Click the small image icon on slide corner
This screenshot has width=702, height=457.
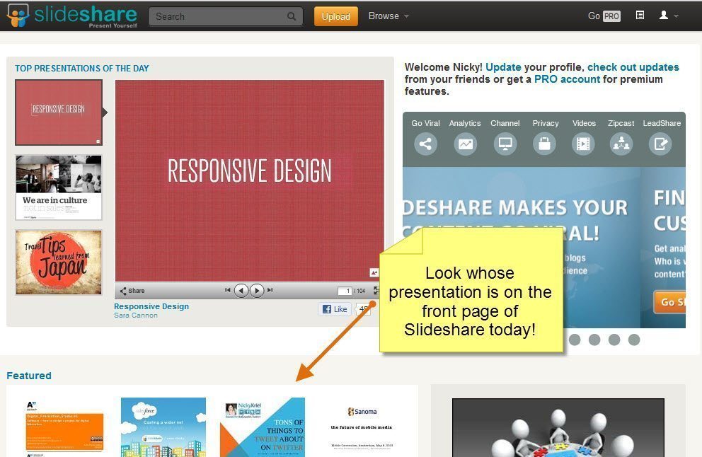374,272
